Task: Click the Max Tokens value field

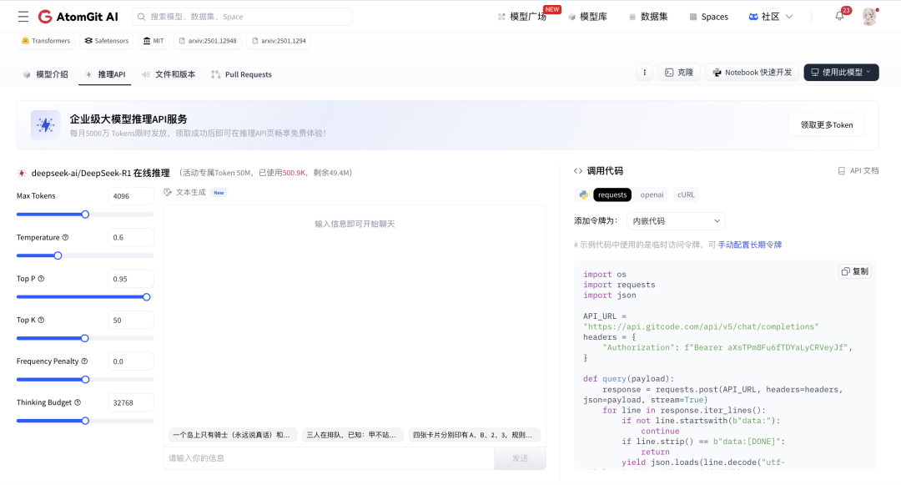Action: point(131,196)
